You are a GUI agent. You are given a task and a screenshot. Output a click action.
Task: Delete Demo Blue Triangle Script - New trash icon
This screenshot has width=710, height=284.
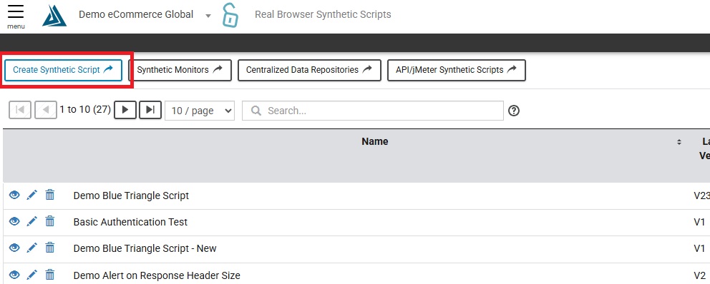[x=50, y=248]
